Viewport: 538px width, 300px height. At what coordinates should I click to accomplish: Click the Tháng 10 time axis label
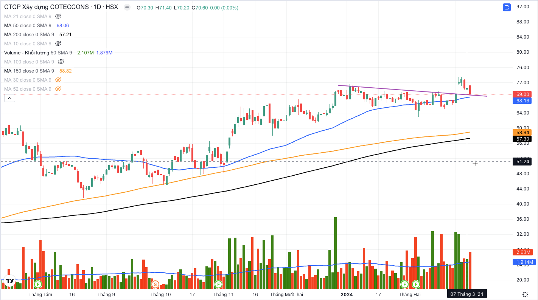click(x=161, y=294)
